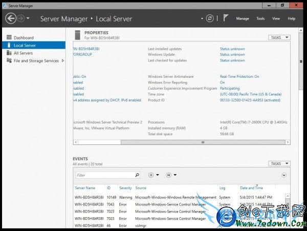Click the File and Storage Services icon
The width and height of the screenshot is (307, 231).
9,60
